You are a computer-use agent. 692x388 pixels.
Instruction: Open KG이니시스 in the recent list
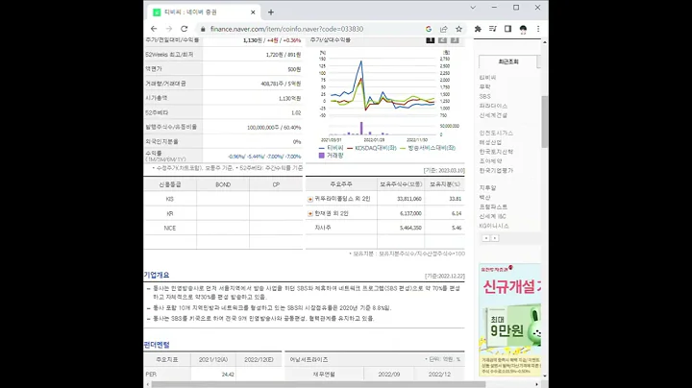[x=494, y=226]
